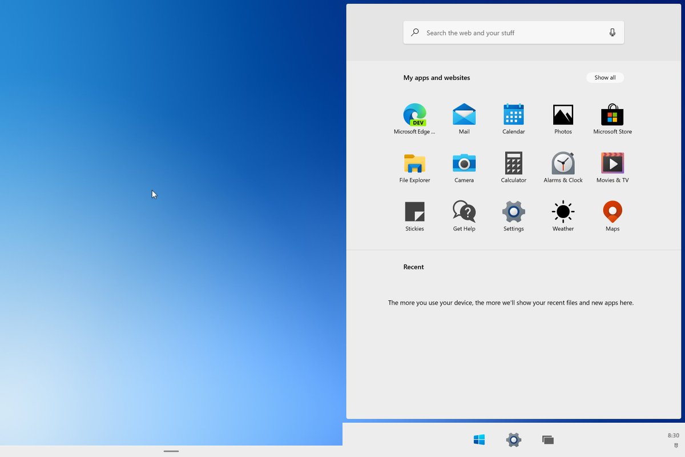
Task: Click the Show all button
Action: (605, 77)
